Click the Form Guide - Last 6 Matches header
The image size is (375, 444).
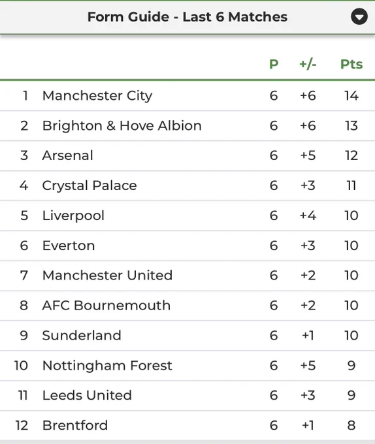coord(187,17)
